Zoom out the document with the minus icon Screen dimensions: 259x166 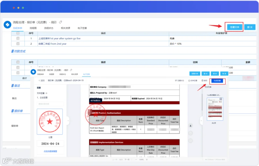(x=136, y=160)
